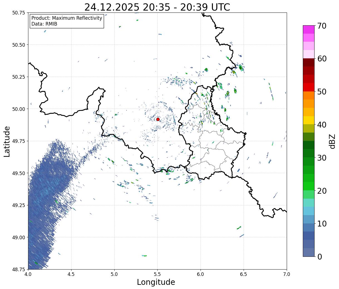Click the longitude tick label 6.5
339x289 pixels.
[x=244, y=274]
